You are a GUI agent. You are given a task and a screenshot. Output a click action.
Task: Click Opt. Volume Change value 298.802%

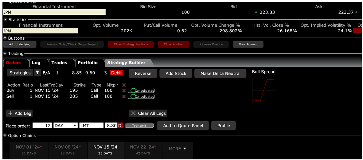pos(231,30)
